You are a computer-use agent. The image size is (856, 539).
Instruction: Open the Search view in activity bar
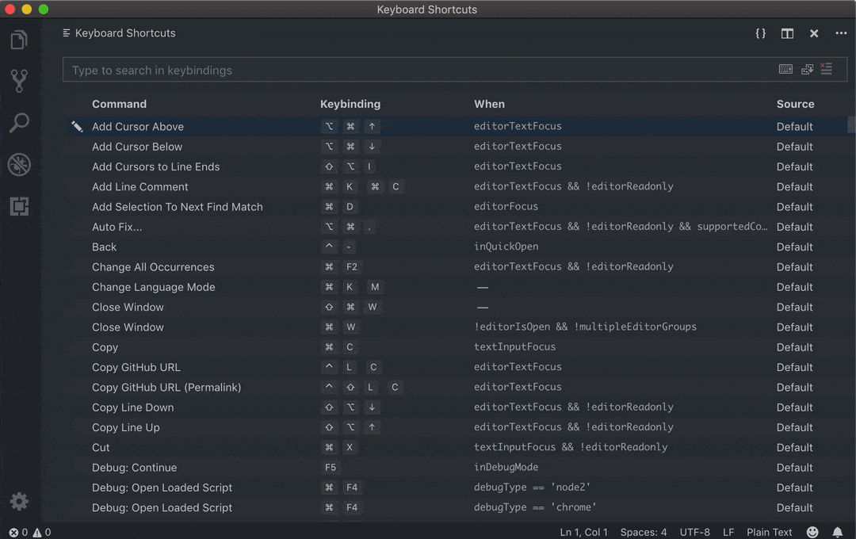tap(19, 123)
